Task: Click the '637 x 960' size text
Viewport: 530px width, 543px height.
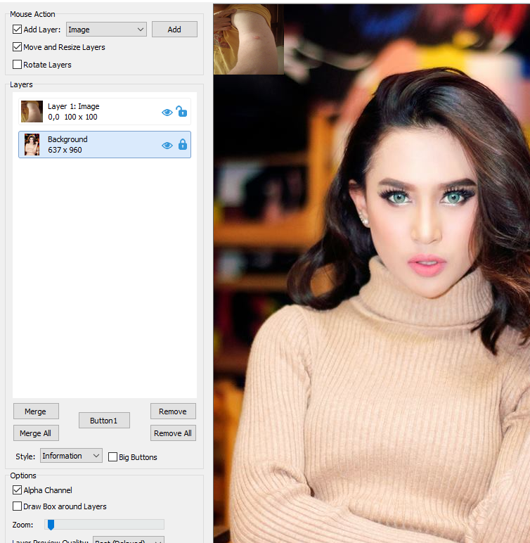Action: 65,150
